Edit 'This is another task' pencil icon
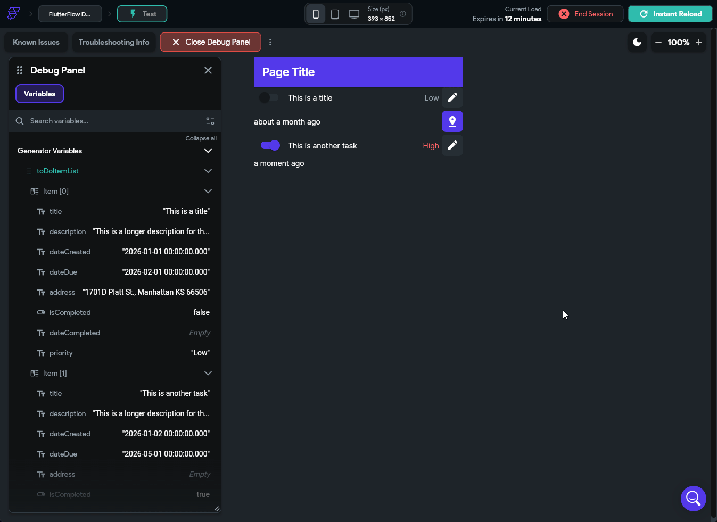This screenshot has width=717, height=522. 452,145
